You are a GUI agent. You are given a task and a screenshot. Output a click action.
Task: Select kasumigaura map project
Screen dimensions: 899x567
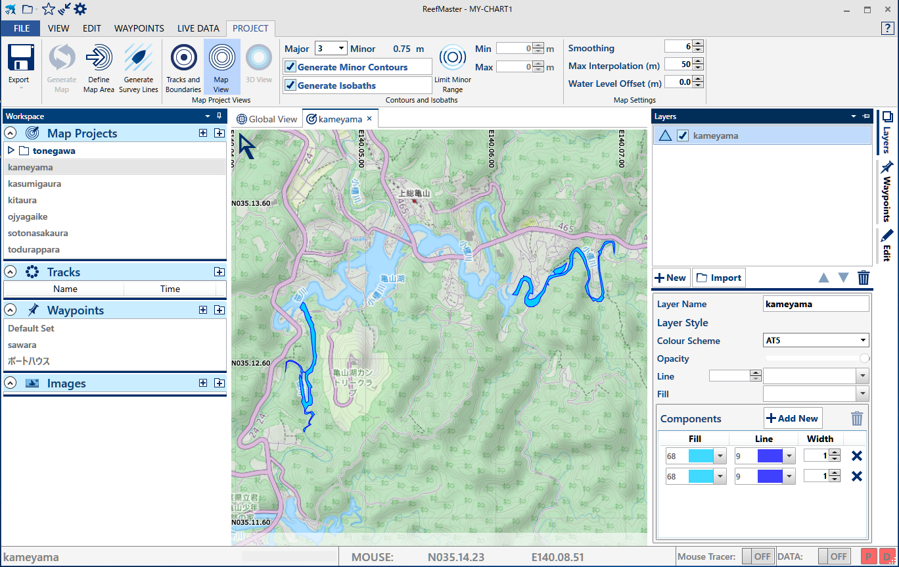(35, 184)
